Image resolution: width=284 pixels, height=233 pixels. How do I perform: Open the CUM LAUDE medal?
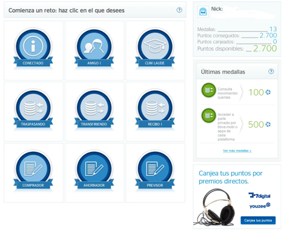pyautogui.click(x=155, y=49)
